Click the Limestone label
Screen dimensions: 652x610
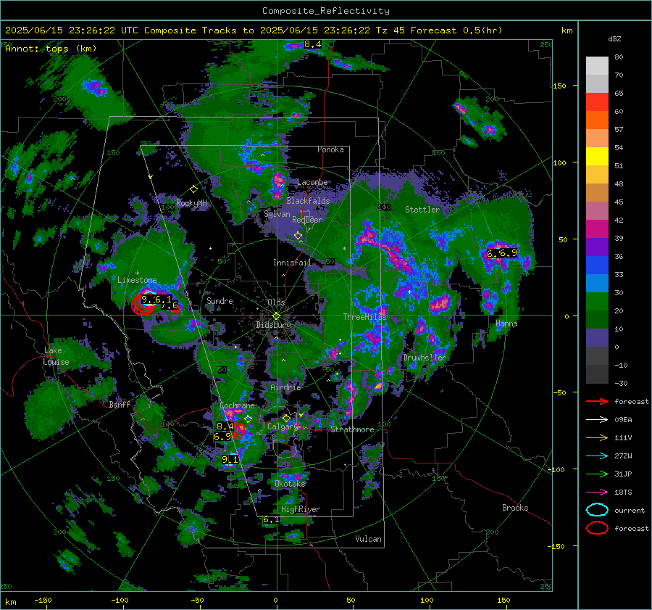point(137,280)
